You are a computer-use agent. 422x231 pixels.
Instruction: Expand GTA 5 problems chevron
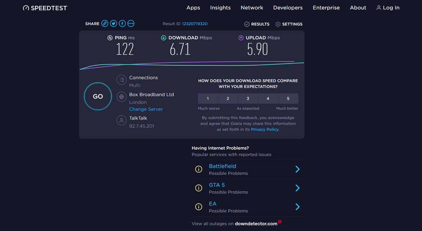pos(297,188)
